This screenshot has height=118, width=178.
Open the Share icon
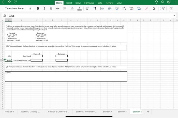pos(169,2)
